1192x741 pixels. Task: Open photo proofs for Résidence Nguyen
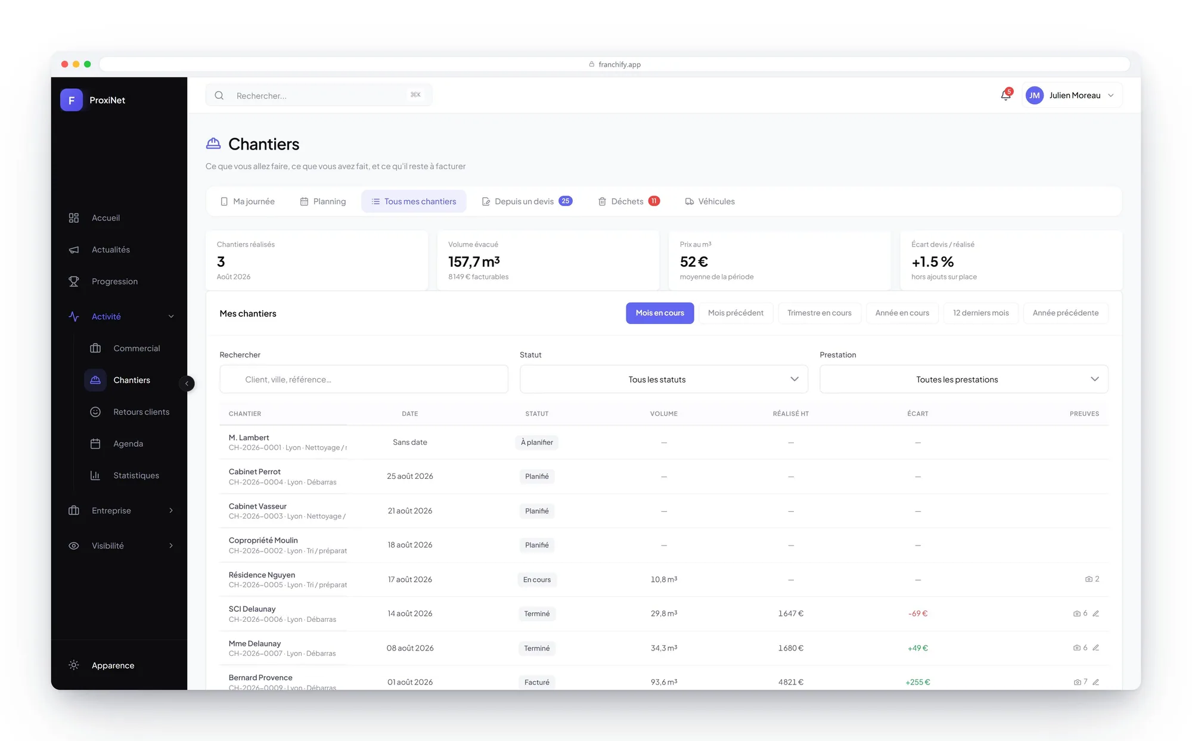pyautogui.click(x=1092, y=579)
